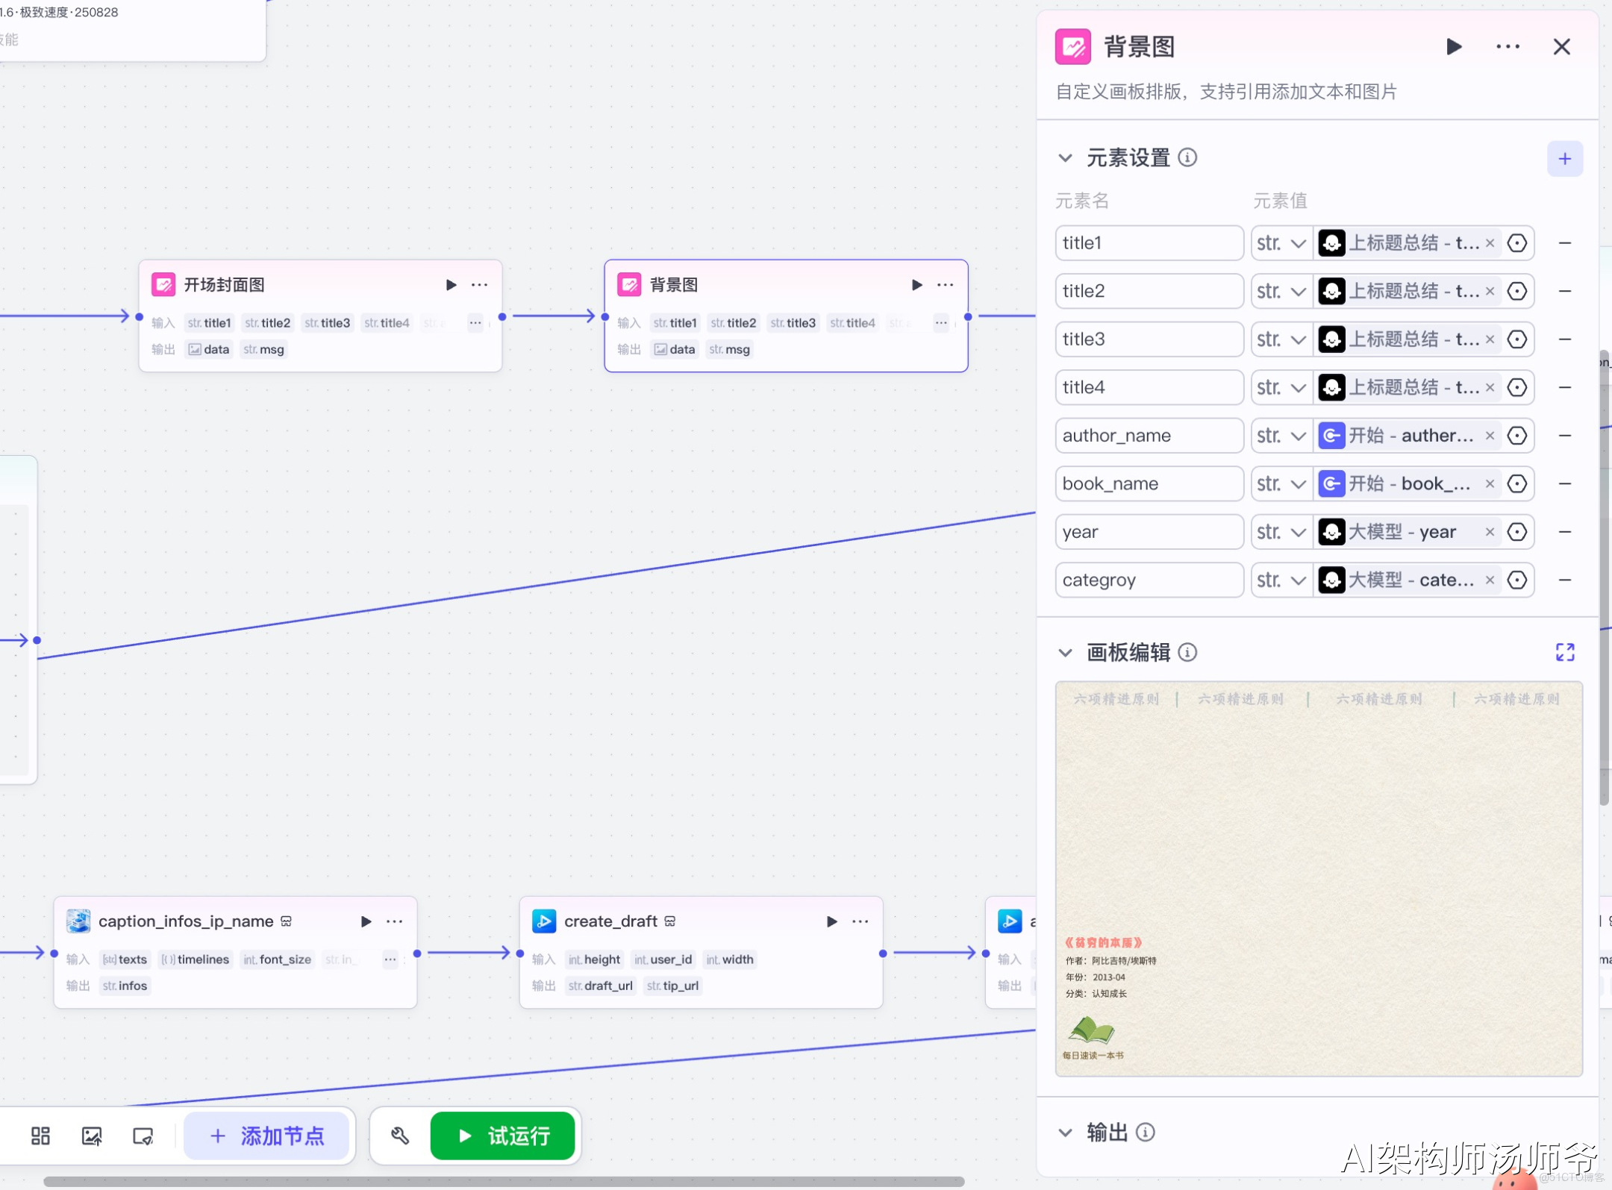This screenshot has width=1612, height=1190.
Task: Click the horizontal canvas scrollbar
Action: tap(504, 1182)
